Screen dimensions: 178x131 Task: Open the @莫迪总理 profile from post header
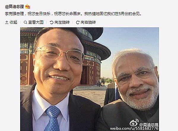click(x=15, y=7)
